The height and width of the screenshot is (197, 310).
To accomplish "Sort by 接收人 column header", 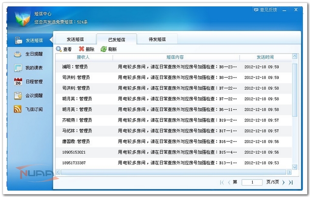I will [x=83, y=57].
